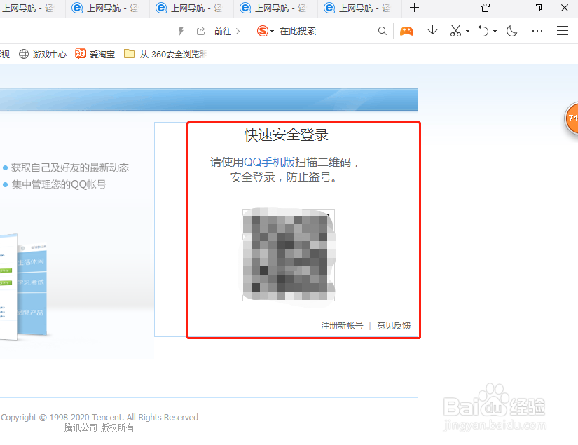Switch to the third 上网导航 tab

coord(192,8)
